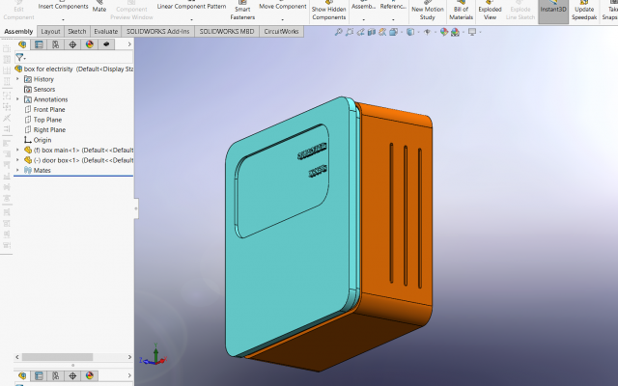The image size is (618, 386).
Task: Click the Edit Appearance icon in view toolbar
Action: (443, 32)
